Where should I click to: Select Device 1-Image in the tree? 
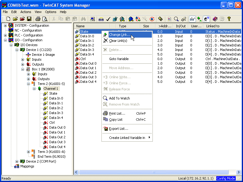point(43,55)
